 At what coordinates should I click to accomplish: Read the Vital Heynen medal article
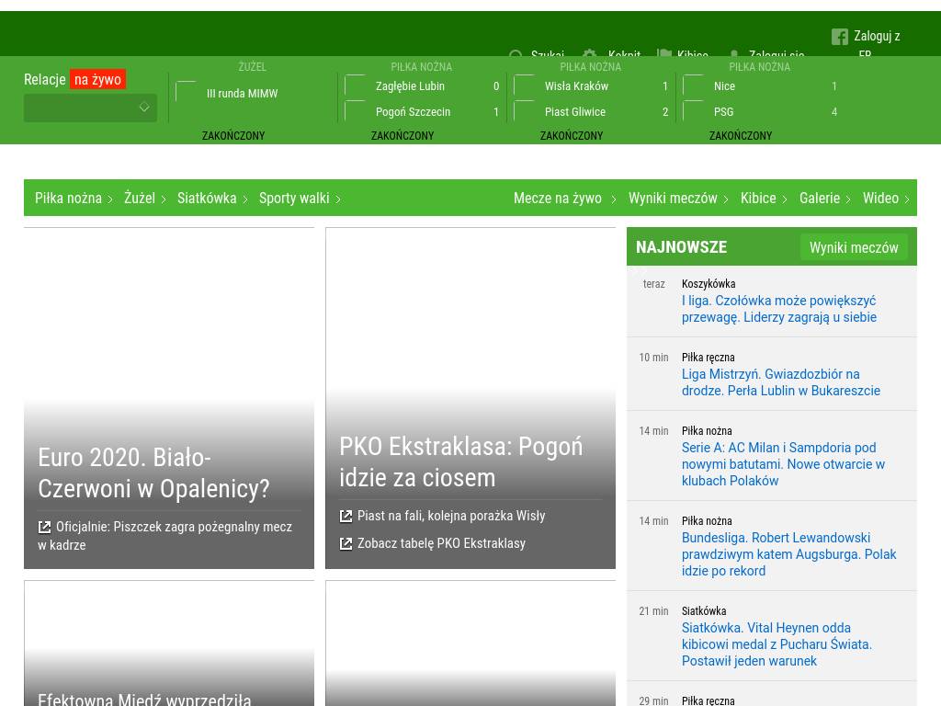777,644
